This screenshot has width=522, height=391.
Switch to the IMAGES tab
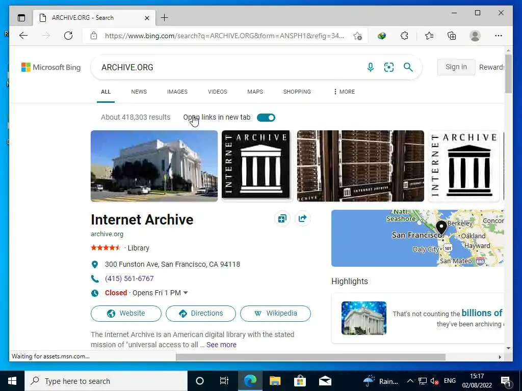coord(177,92)
